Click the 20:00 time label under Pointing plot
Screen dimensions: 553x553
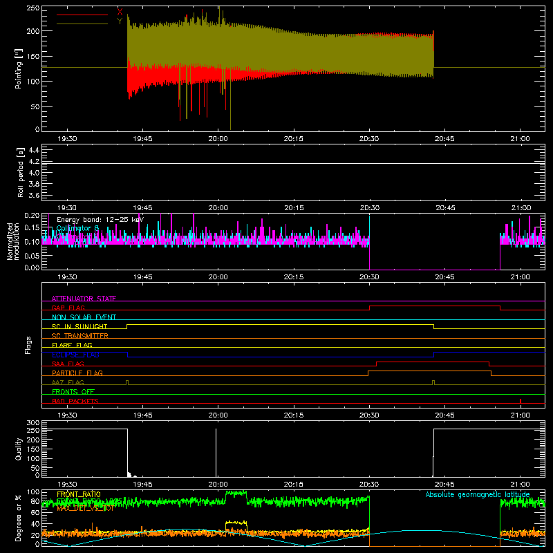pyautogui.click(x=218, y=139)
